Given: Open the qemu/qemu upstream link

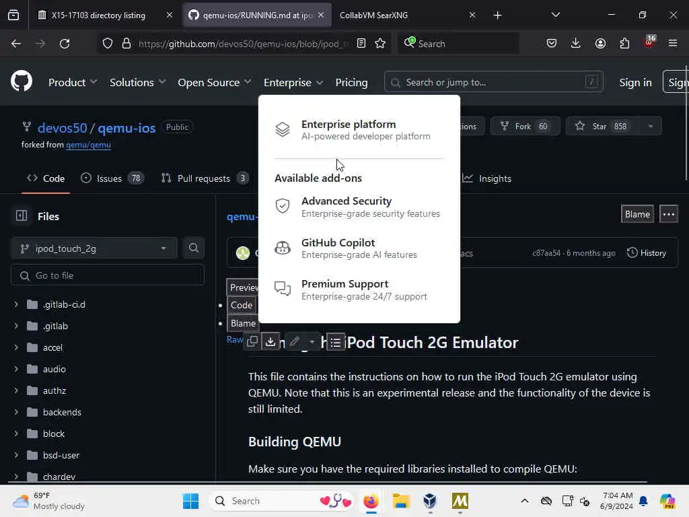Looking at the screenshot, I should pyautogui.click(x=88, y=145).
